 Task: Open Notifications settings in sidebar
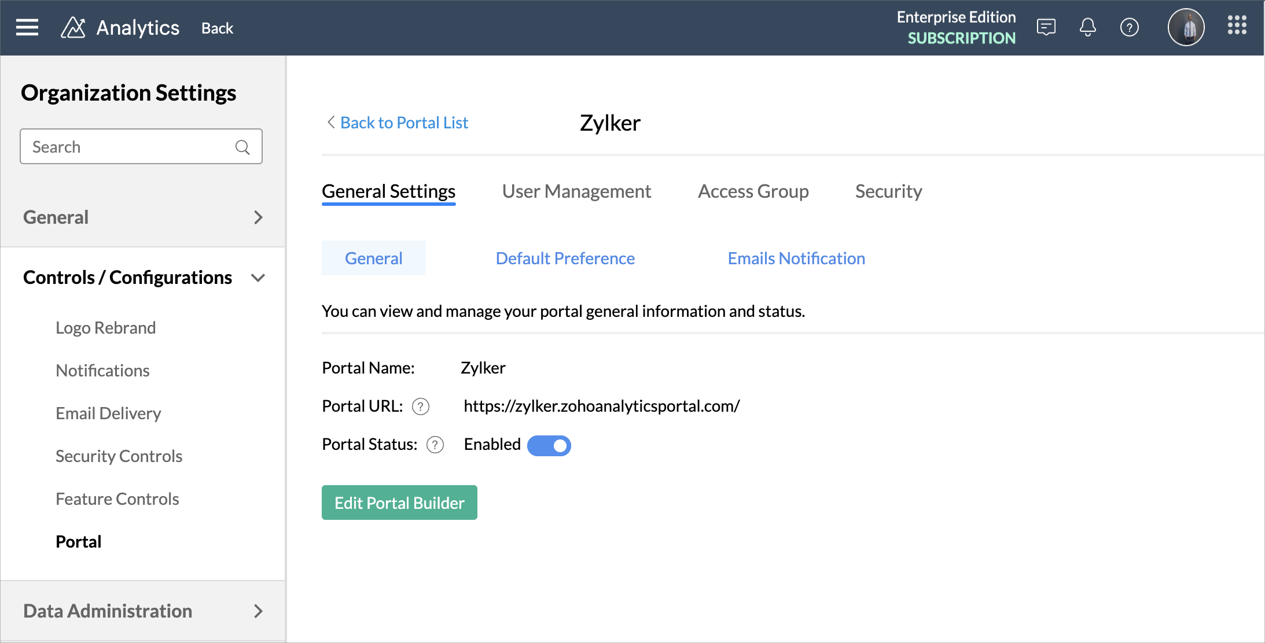102,371
